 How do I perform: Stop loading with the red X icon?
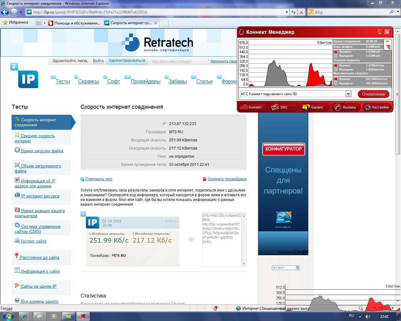tap(301, 12)
